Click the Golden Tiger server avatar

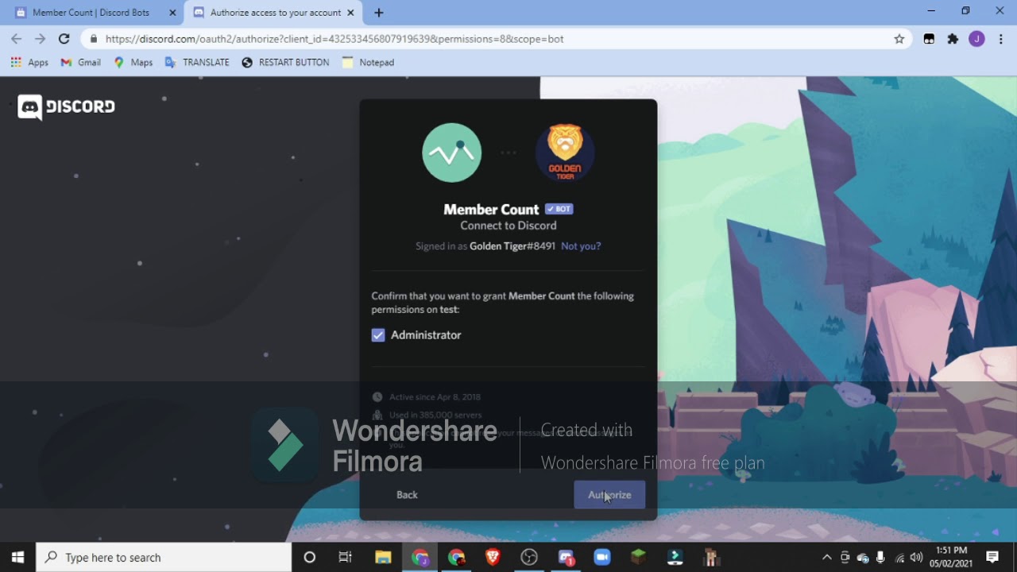tap(565, 153)
